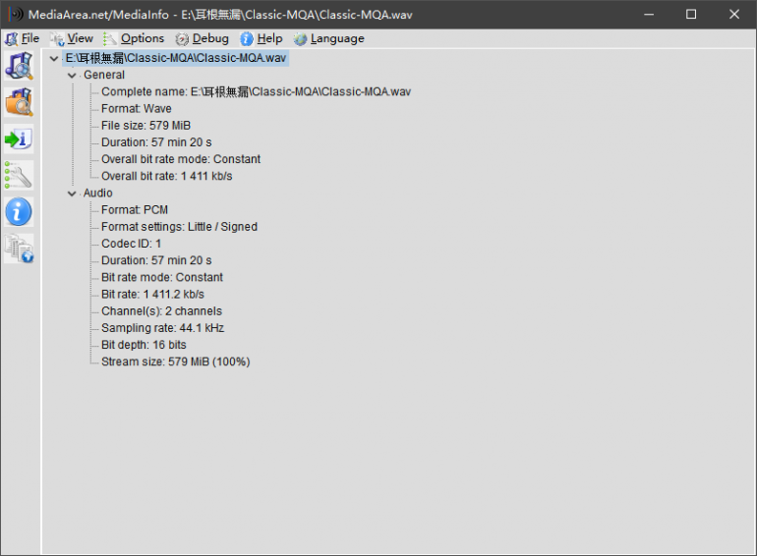Minimize the MediaInfo window

pyautogui.click(x=649, y=15)
